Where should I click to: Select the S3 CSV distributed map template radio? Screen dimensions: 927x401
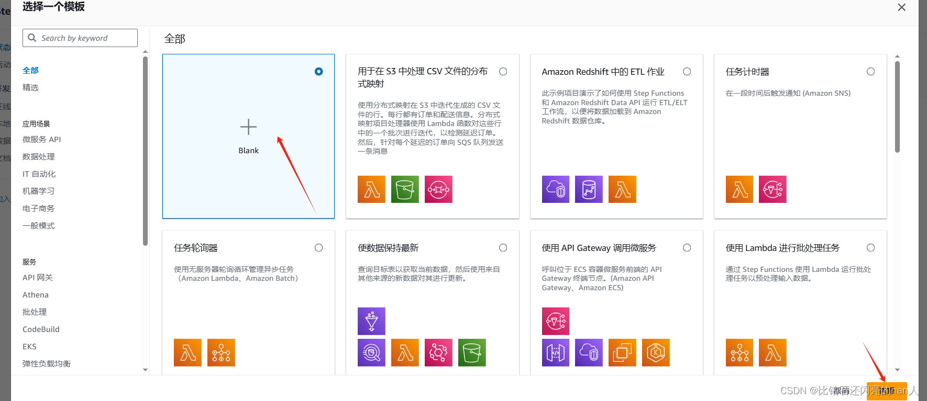(503, 72)
